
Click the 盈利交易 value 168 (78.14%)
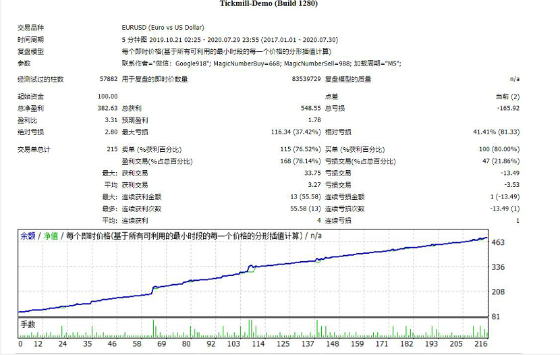tap(296, 161)
